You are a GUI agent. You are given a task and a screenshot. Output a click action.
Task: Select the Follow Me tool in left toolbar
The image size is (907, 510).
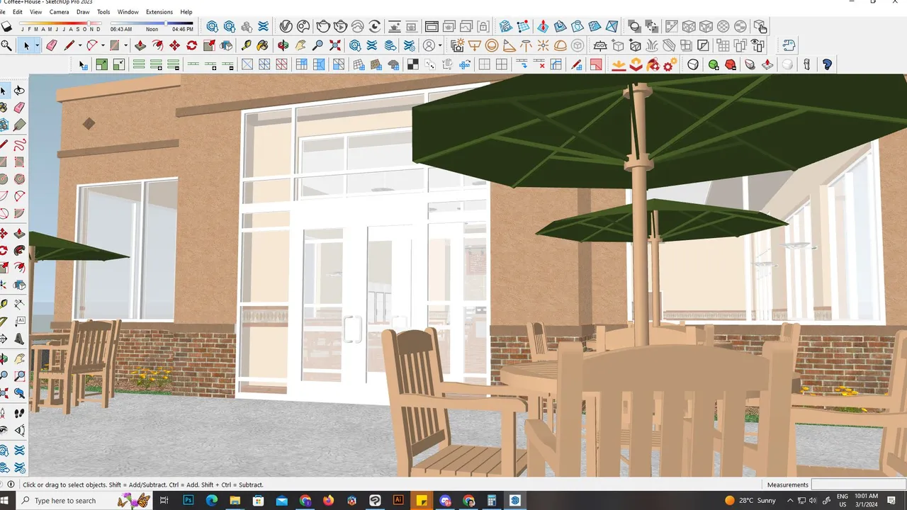(x=19, y=249)
